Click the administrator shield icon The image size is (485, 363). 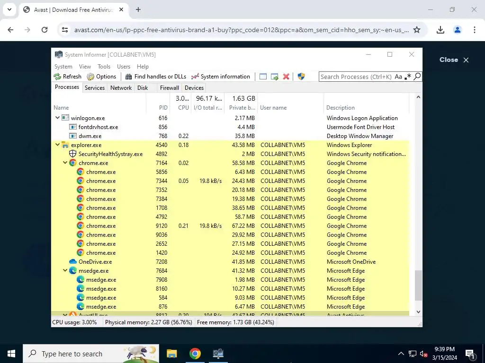[301, 77]
